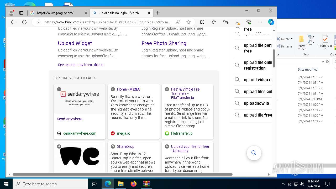
Task: Open Read aloud icon in address bar
Action: click(x=178, y=22)
